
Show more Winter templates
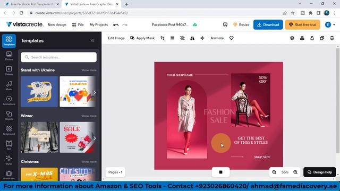89,116
